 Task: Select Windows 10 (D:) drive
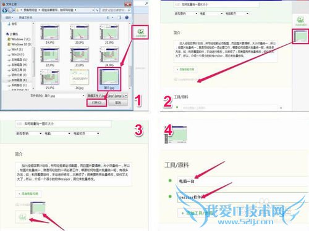(20, 44)
